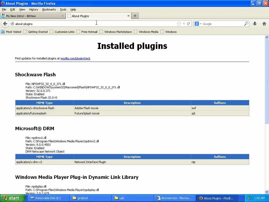Open the bookmarks history dropdown arrow in the address bar
Image resolution: width=269 pixels, height=202 pixels.
point(184,24)
